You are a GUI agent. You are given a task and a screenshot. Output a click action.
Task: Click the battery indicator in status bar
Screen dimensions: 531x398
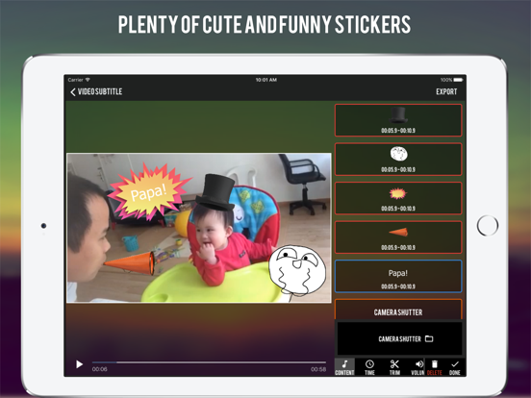pyautogui.click(x=458, y=80)
